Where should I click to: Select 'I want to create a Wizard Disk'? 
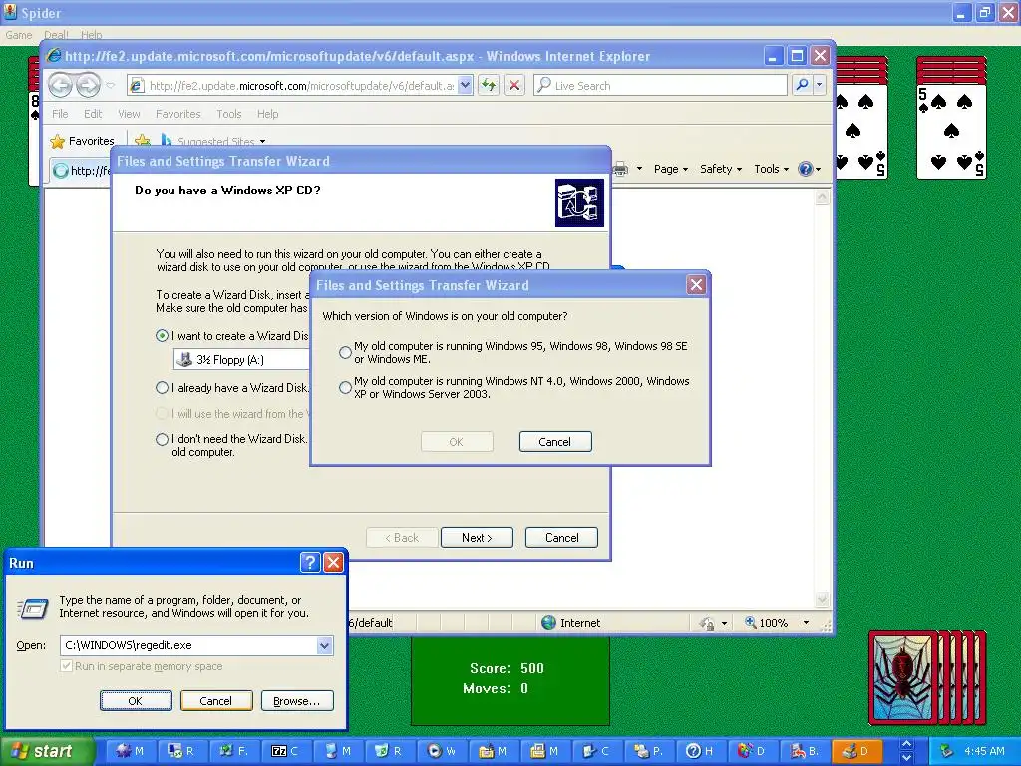pos(163,336)
